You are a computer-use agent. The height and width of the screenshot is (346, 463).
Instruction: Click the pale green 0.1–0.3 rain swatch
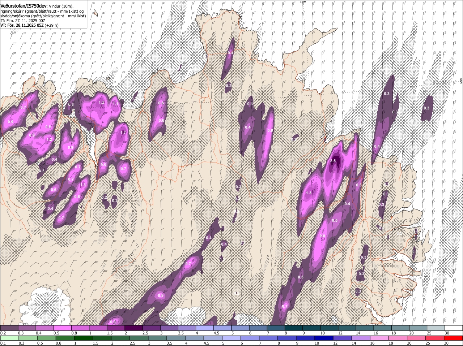tap(9, 338)
